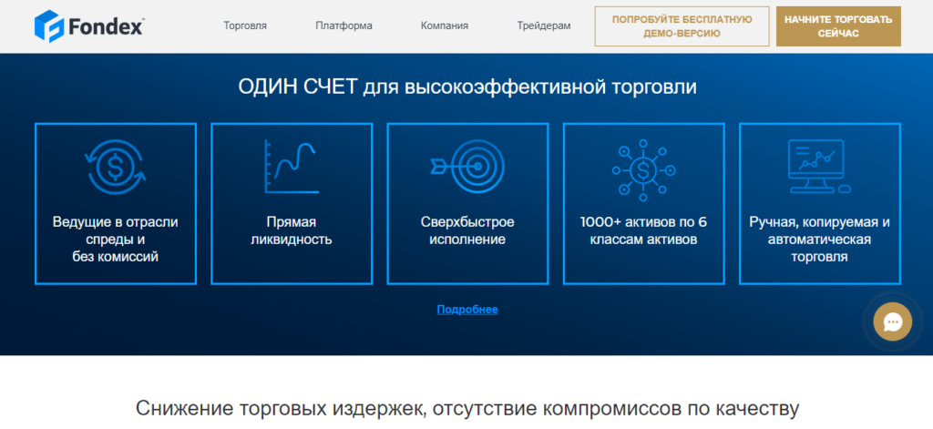The width and height of the screenshot is (933, 429).
Task: Click the monitor chart trading icon
Action: (820, 167)
